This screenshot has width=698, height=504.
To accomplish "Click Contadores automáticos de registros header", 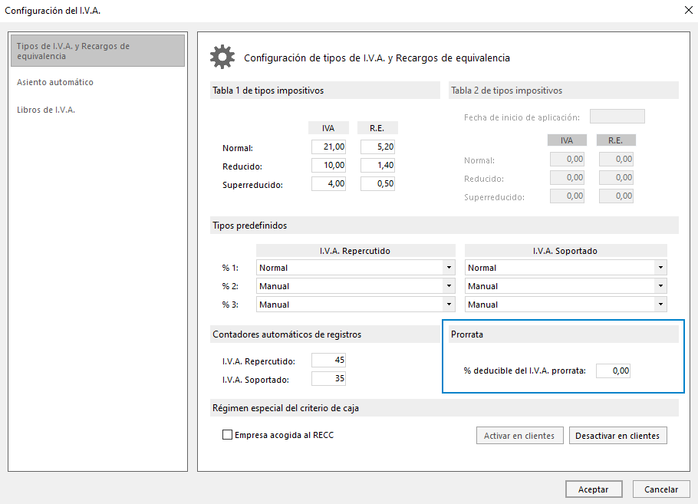I will [325, 334].
